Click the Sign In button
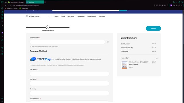The width and height of the screenshot is (184, 103). click(153, 28)
